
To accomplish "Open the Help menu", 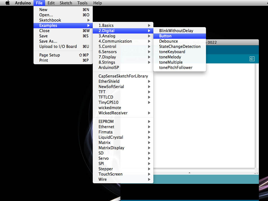I will (x=97, y=3).
